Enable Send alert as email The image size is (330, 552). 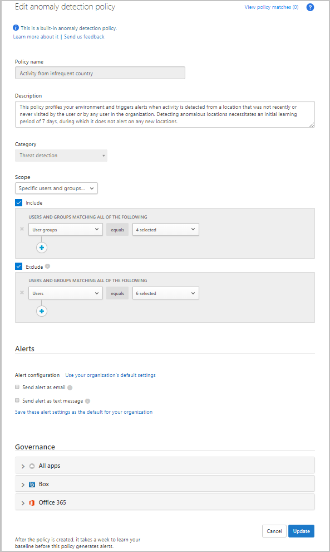[17, 387]
